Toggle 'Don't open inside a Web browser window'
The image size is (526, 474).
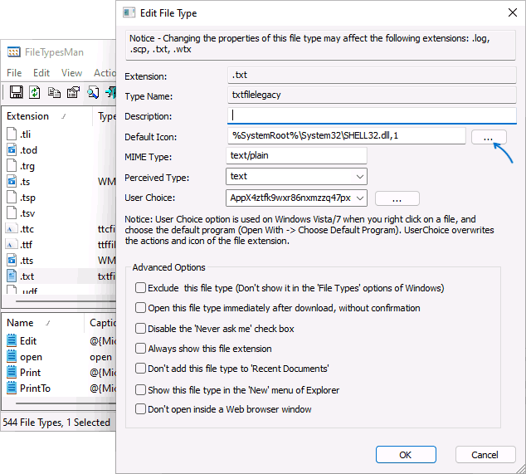coord(140,409)
